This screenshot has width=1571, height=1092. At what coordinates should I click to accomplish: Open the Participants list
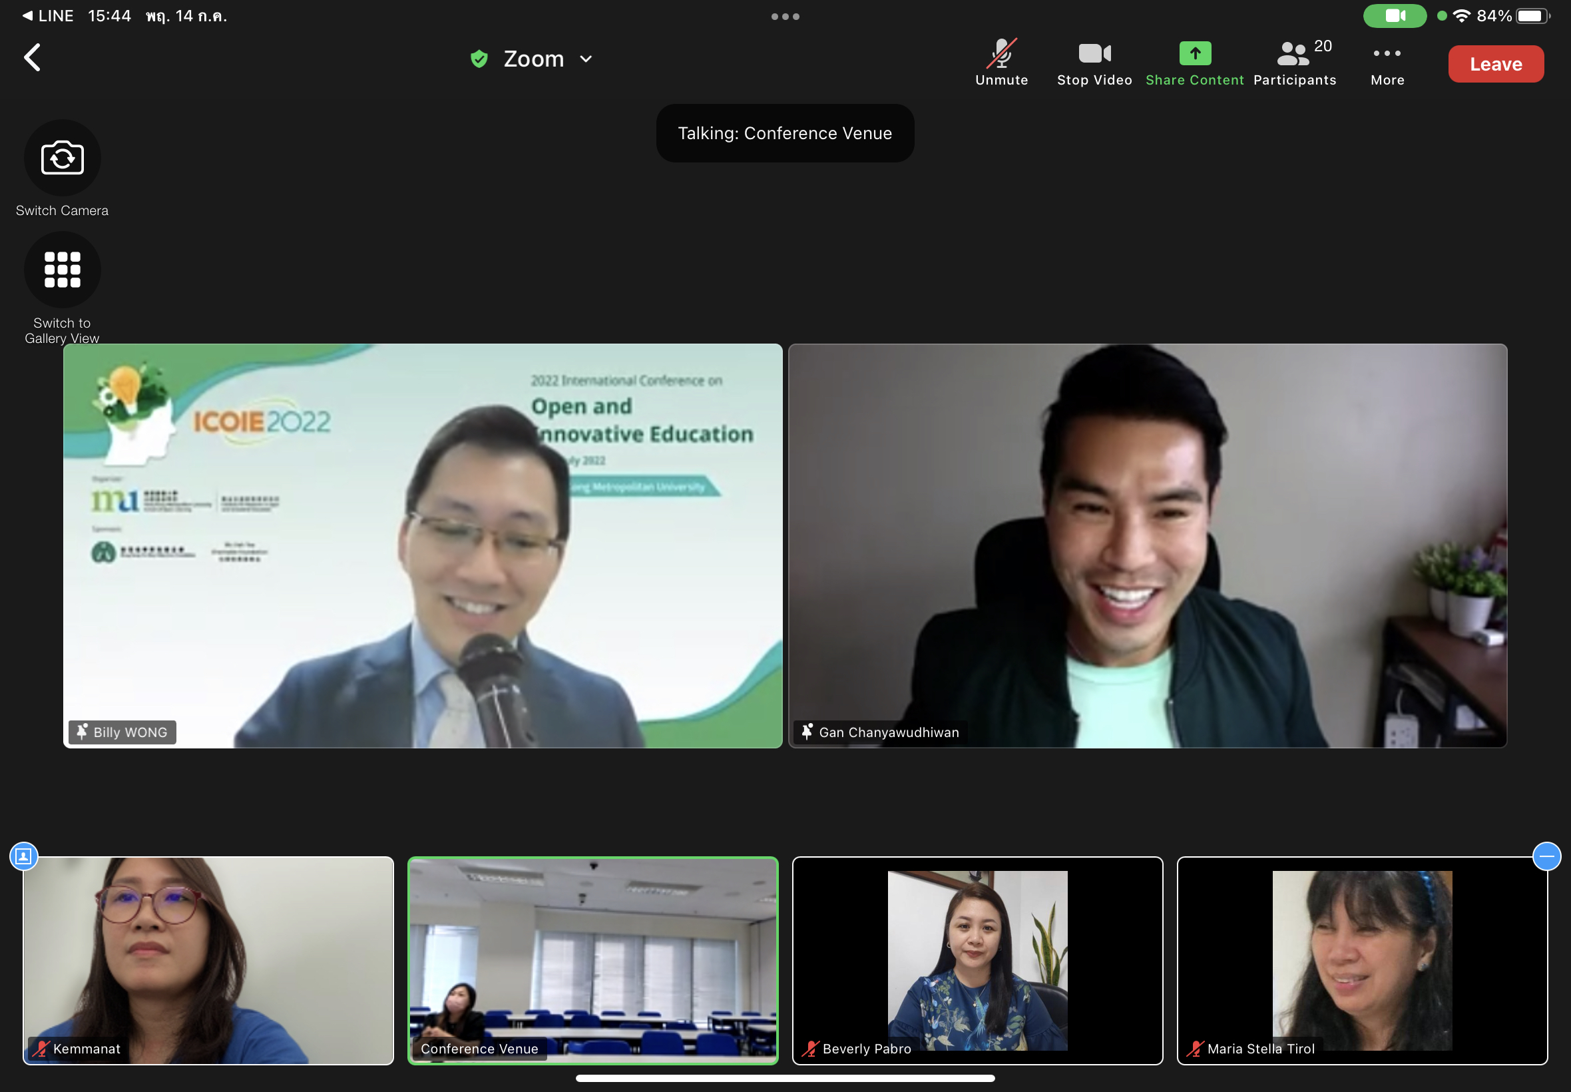pyautogui.click(x=1294, y=63)
